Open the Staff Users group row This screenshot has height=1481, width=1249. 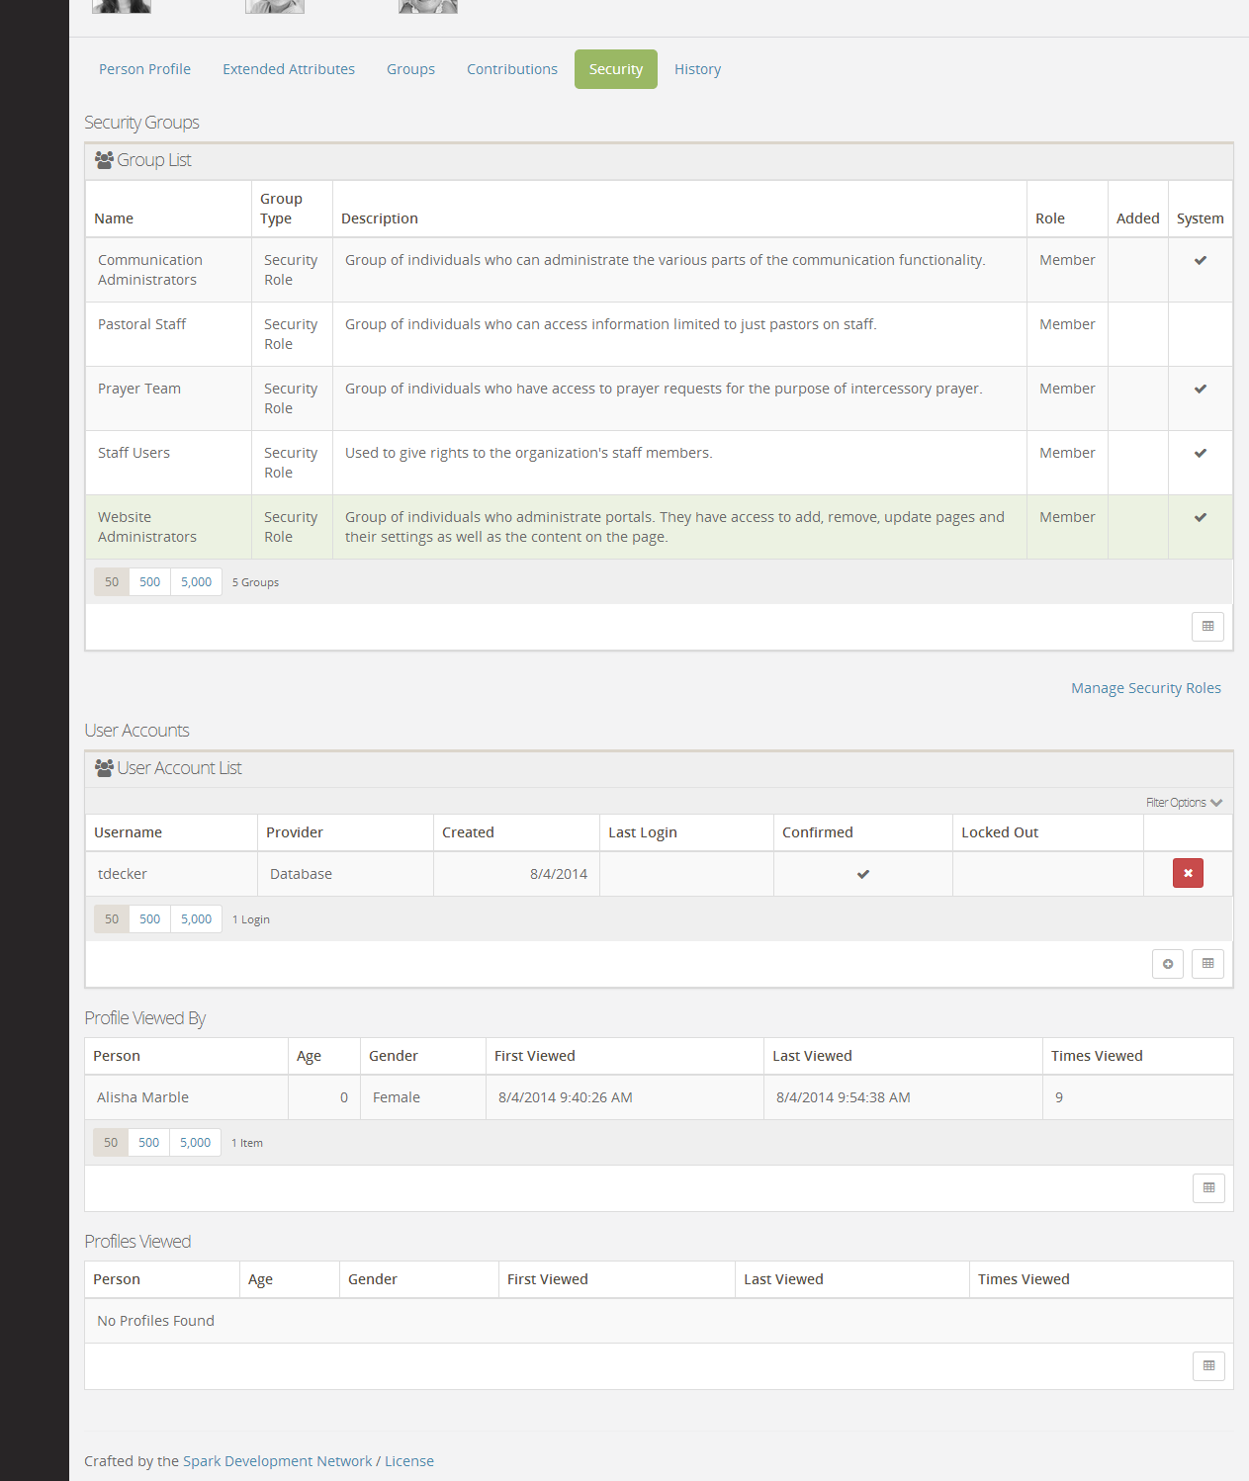pyautogui.click(x=659, y=463)
